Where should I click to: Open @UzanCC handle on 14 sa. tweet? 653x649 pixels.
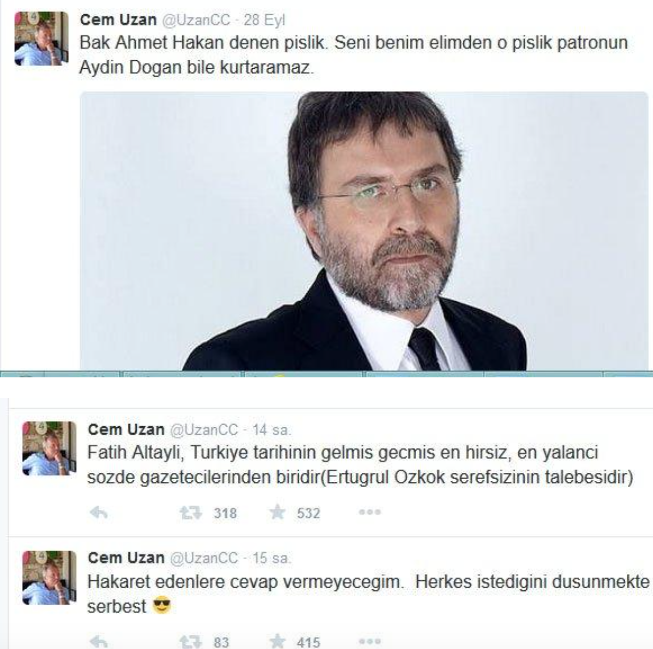pyautogui.click(x=204, y=430)
